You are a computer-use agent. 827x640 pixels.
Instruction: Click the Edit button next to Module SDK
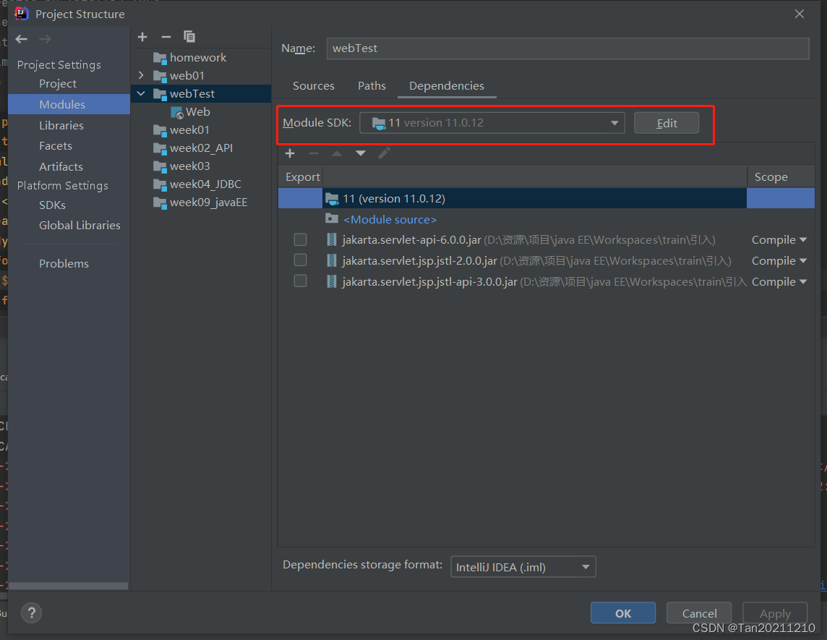point(666,122)
